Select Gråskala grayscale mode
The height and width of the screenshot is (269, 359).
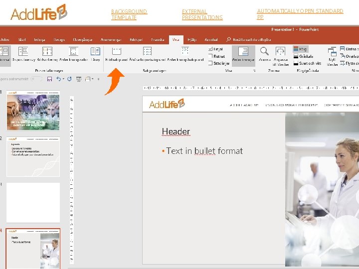(x=303, y=56)
